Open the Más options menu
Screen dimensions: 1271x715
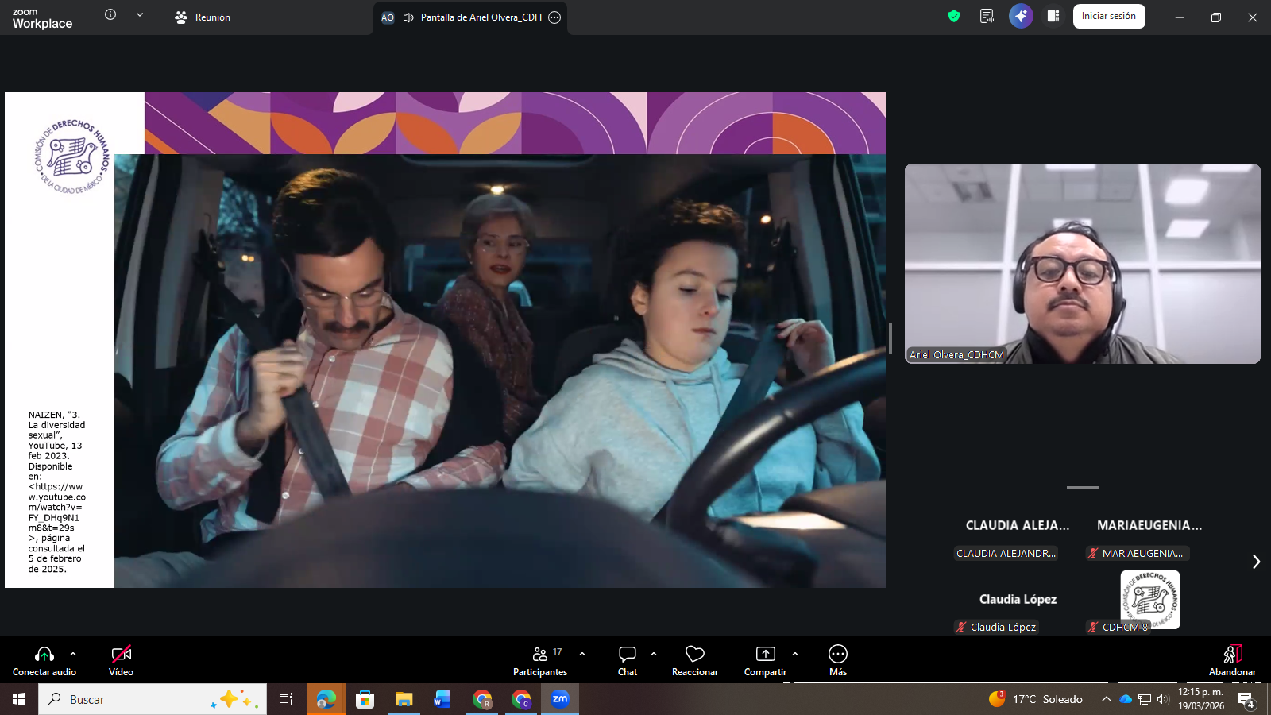coord(837,660)
